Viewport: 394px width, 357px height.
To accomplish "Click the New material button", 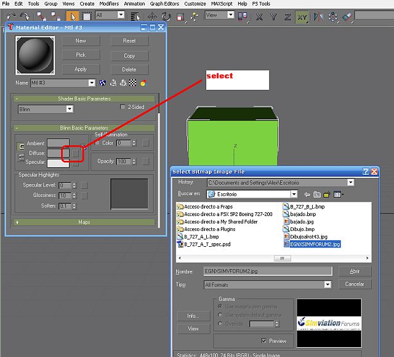I will pyautogui.click(x=81, y=41).
